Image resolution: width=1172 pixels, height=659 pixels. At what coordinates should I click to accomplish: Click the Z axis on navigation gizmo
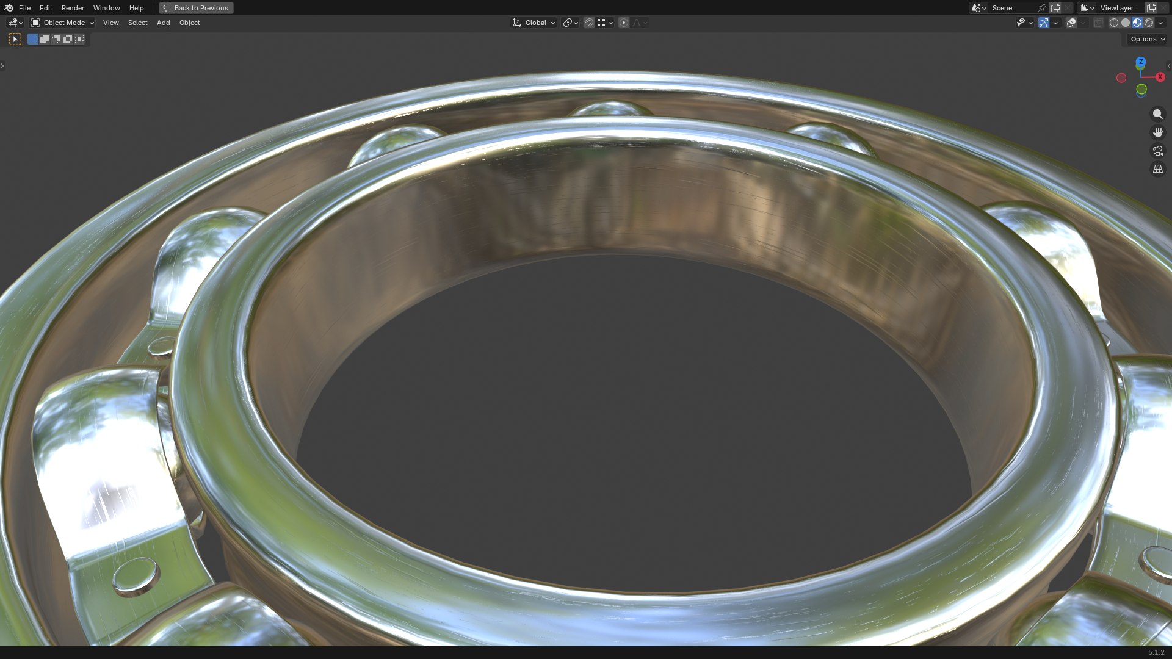(x=1141, y=62)
